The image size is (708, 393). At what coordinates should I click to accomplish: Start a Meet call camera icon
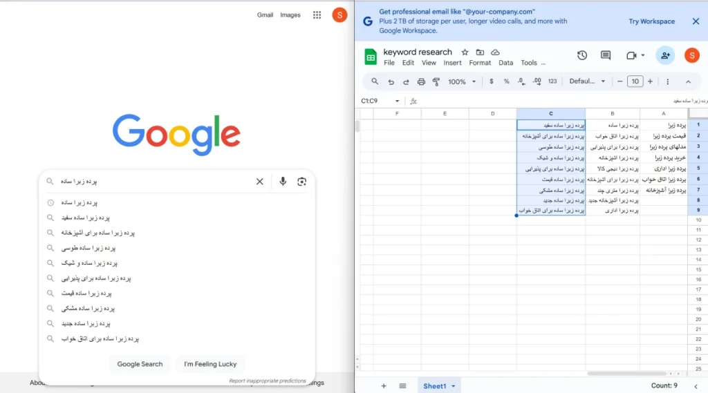pyautogui.click(x=631, y=55)
